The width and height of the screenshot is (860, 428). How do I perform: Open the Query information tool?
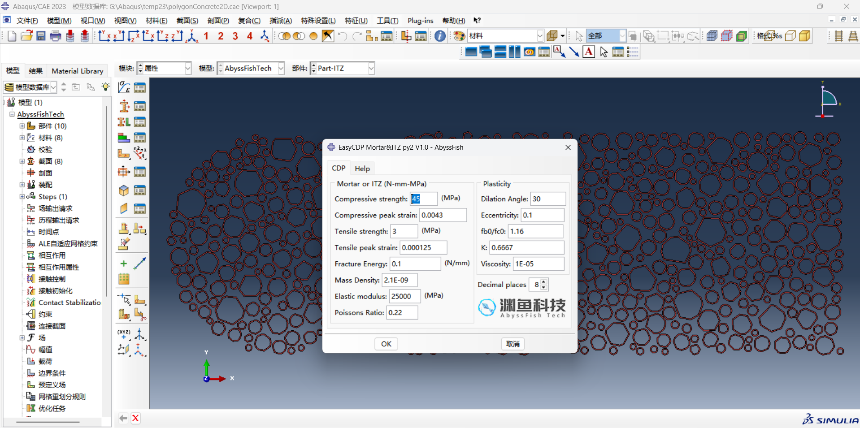click(440, 36)
